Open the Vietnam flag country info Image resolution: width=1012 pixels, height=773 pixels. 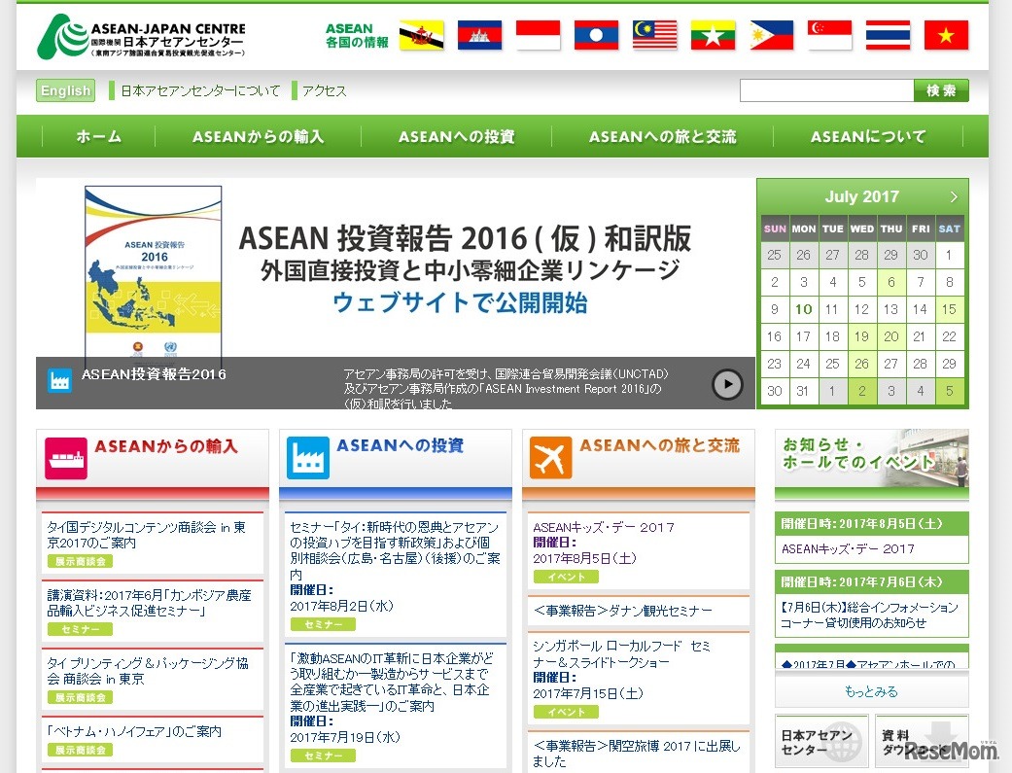coord(946,35)
